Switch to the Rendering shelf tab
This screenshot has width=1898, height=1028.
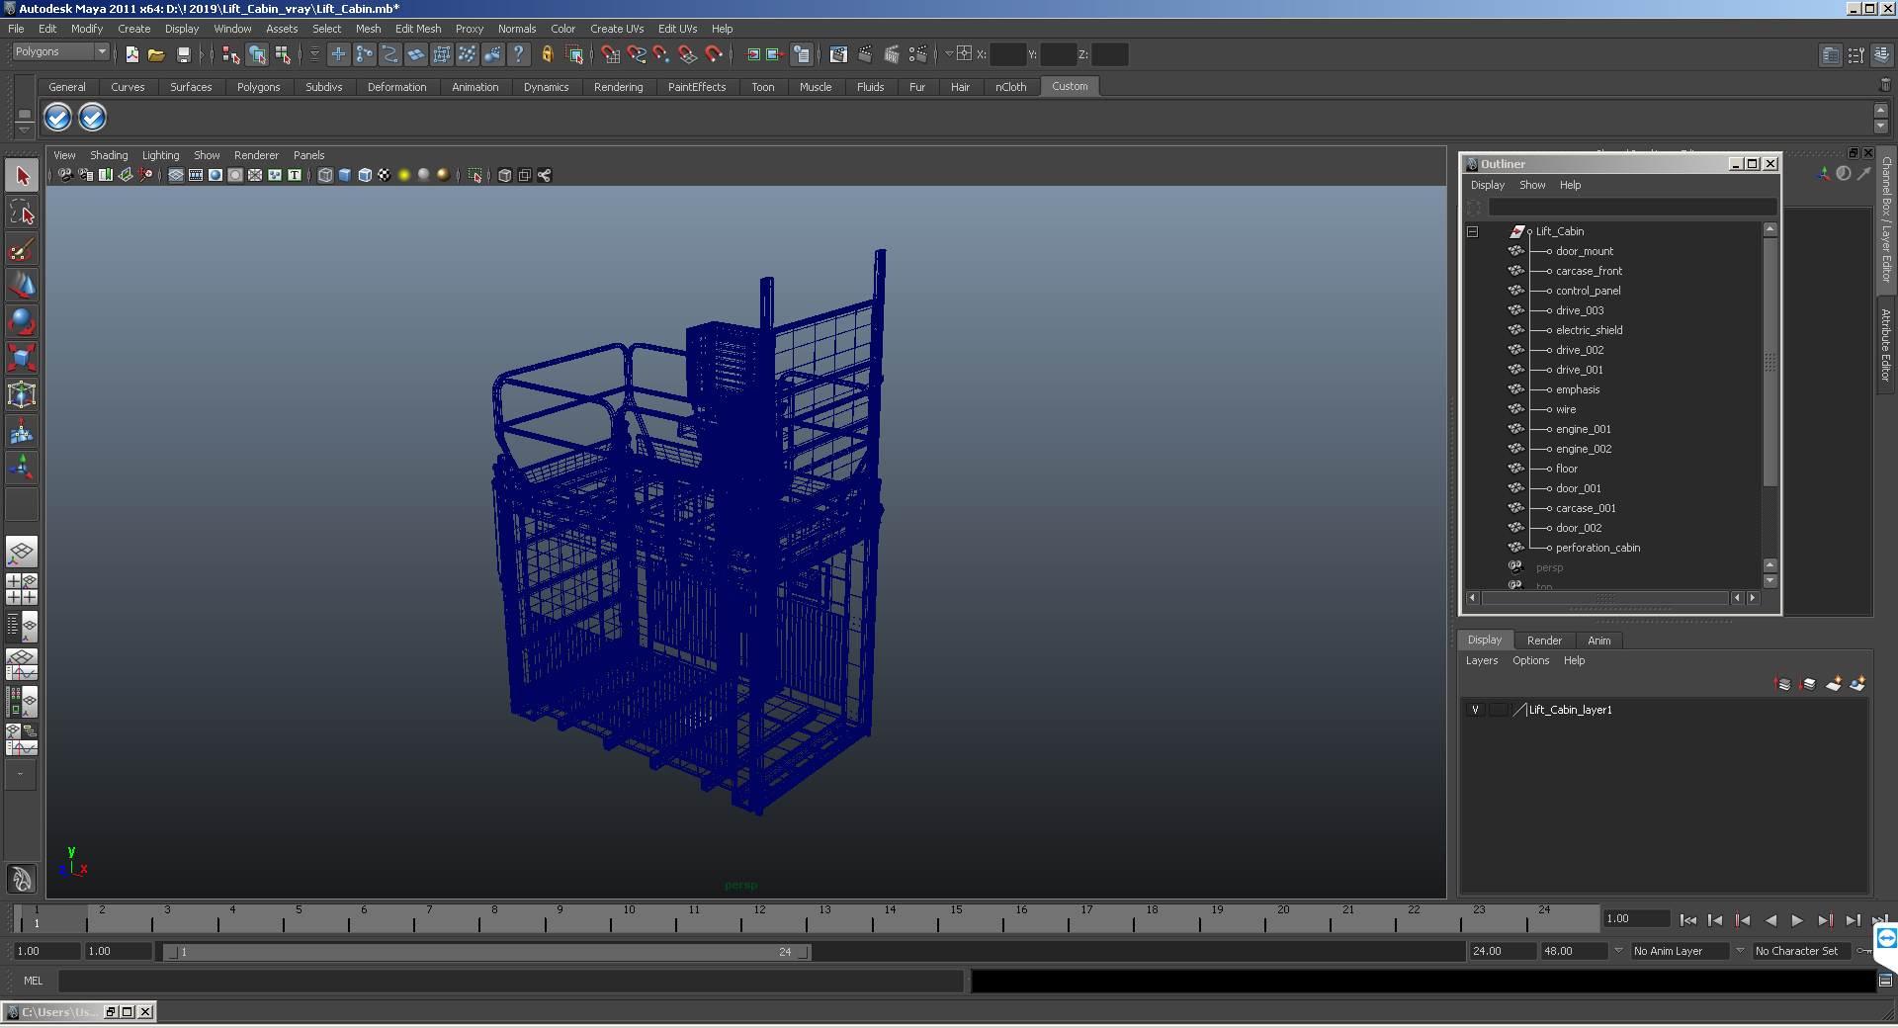618,87
